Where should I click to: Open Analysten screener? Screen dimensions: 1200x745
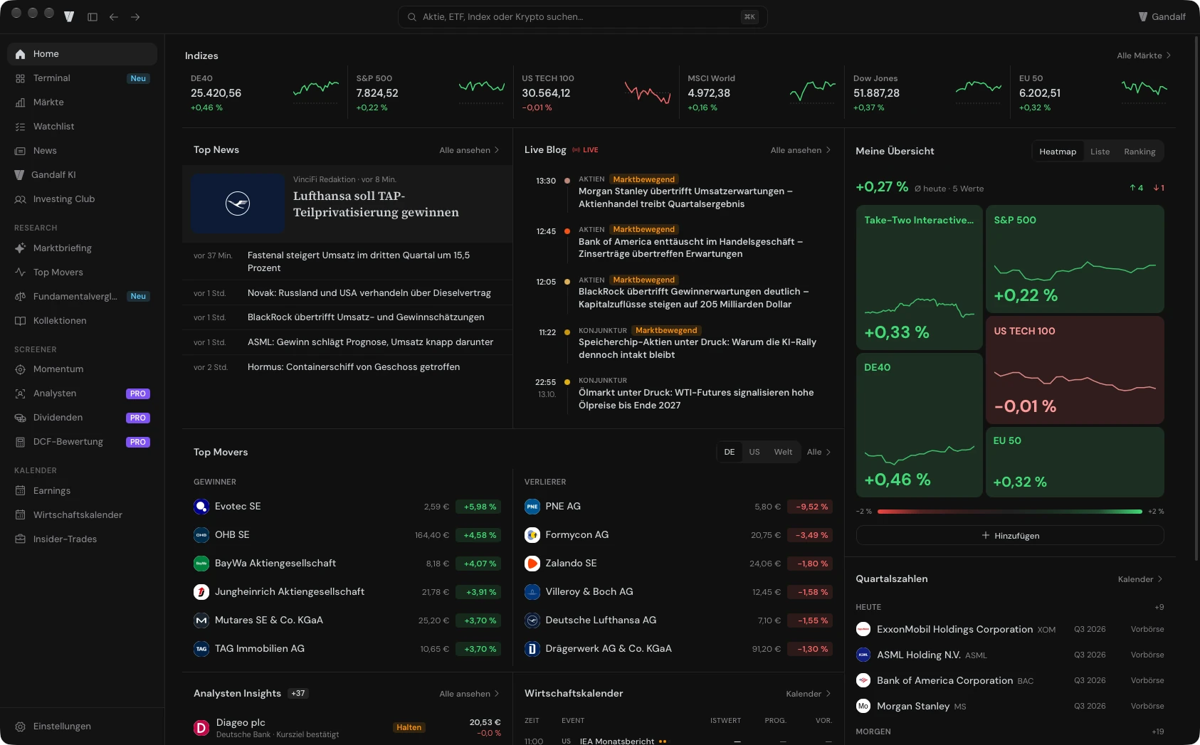point(82,393)
